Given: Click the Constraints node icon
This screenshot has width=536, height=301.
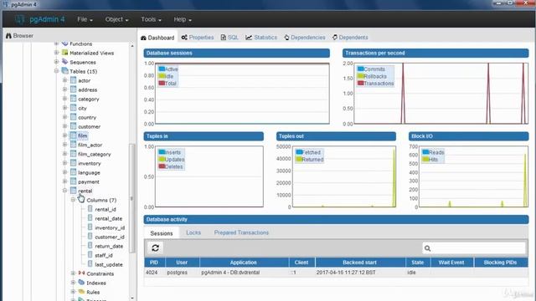Looking at the screenshot, I should tap(81, 273).
